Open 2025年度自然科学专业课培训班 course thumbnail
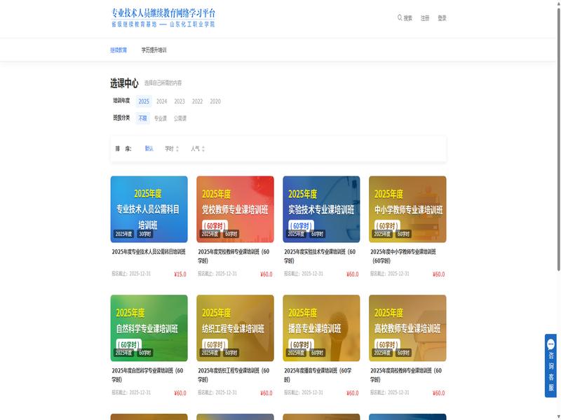561x420 pixels. point(149,328)
